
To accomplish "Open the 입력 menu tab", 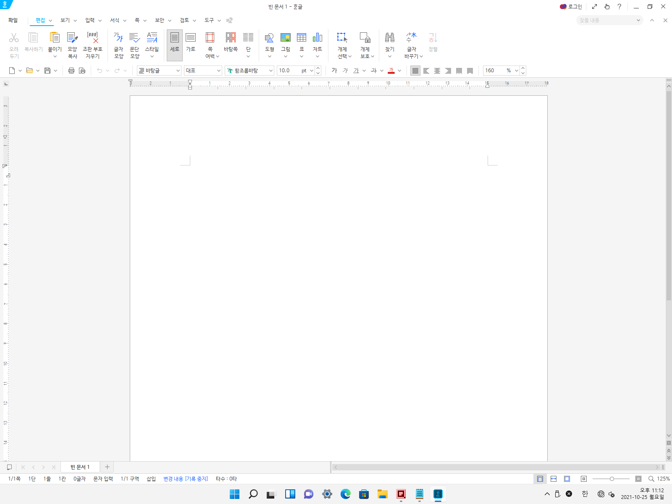I will (90, 20).
